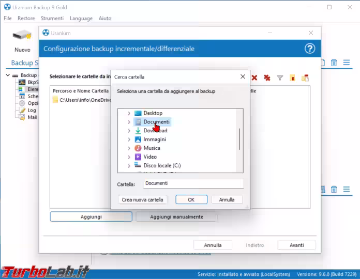Close the Cerca cartella dialog

pos(243,76)
